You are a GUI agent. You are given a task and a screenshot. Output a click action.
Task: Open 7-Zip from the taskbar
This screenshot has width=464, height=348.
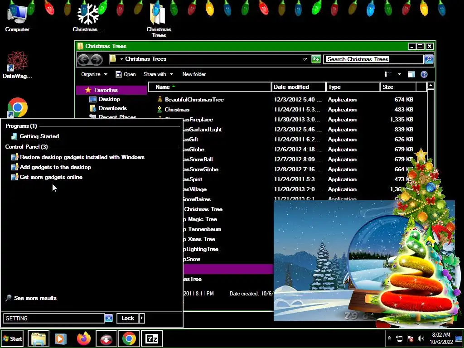coord(152,338)
